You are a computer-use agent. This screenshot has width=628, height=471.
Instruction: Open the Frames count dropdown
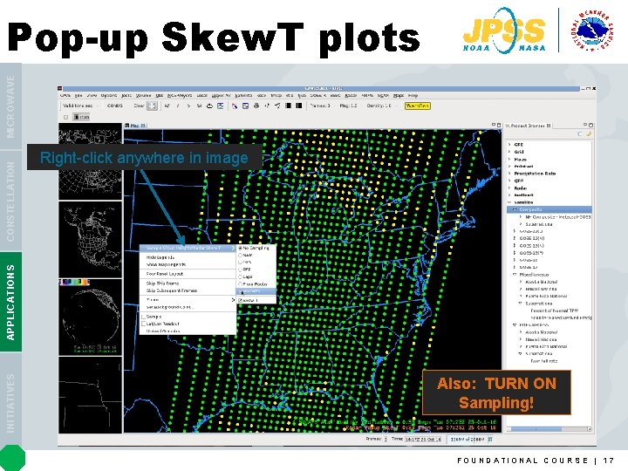pyautogui.click(x=321, y=106)
